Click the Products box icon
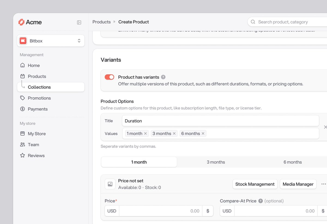 click(23, 76)
